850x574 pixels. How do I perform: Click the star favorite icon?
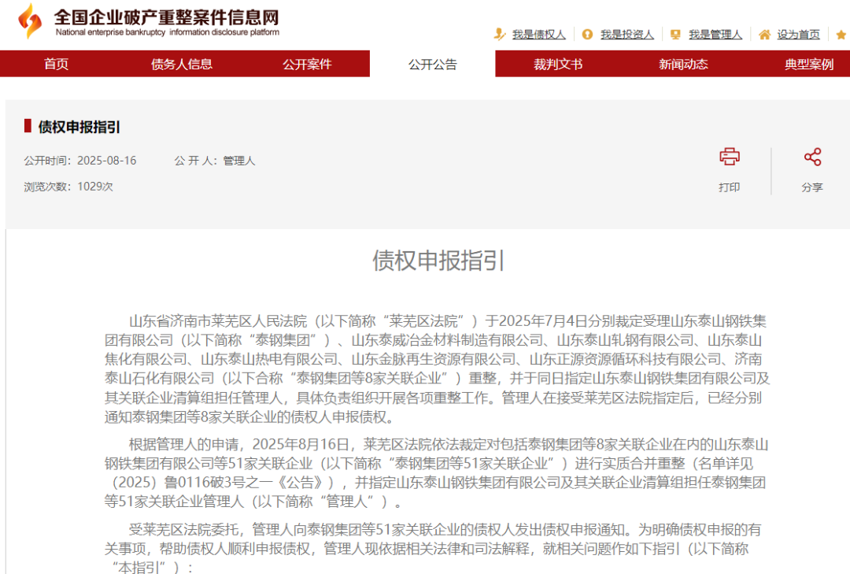[x=841, y=35]
